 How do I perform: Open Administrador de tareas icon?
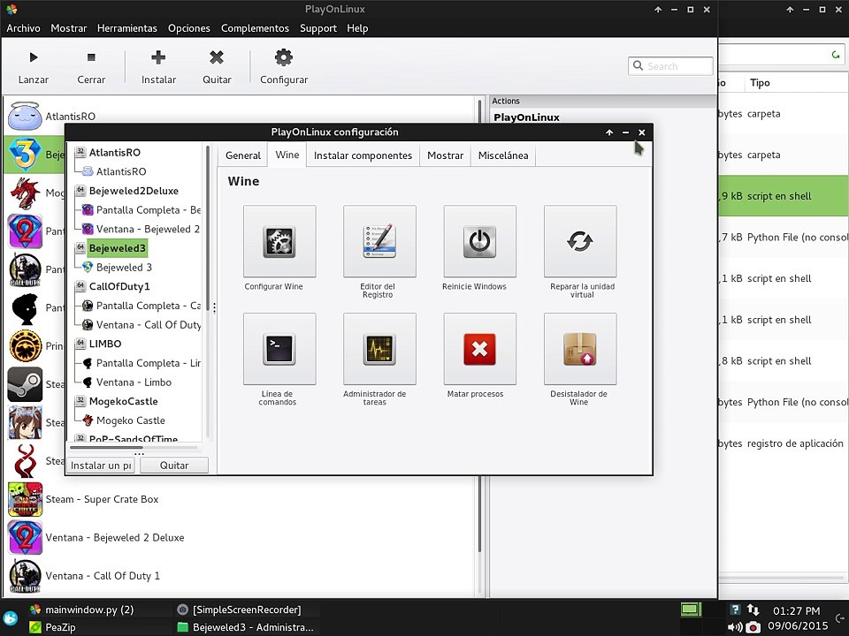point(379,349)
